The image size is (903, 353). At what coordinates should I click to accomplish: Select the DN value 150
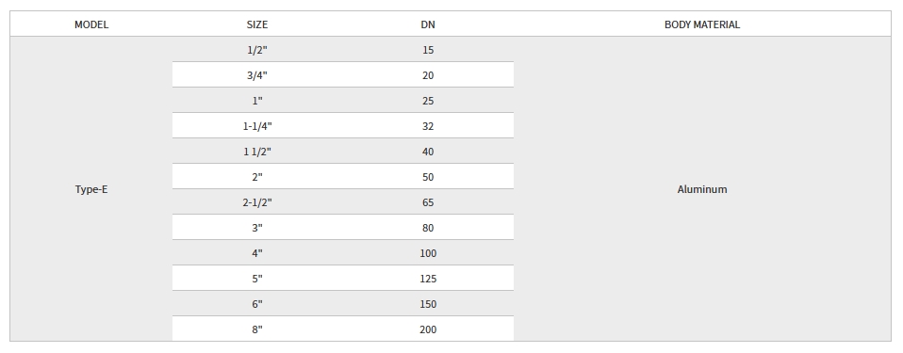coord(427,303)
